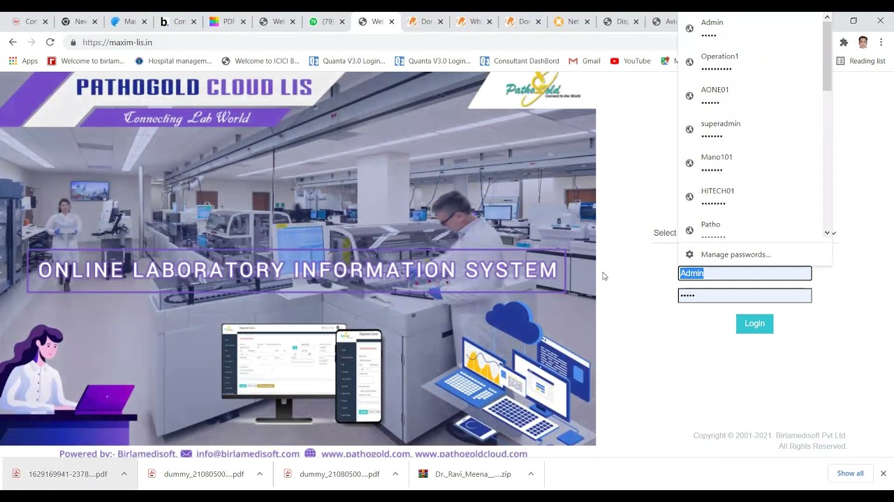Switch to the Wh tab

pyautogui.click(x=471, y=22)
